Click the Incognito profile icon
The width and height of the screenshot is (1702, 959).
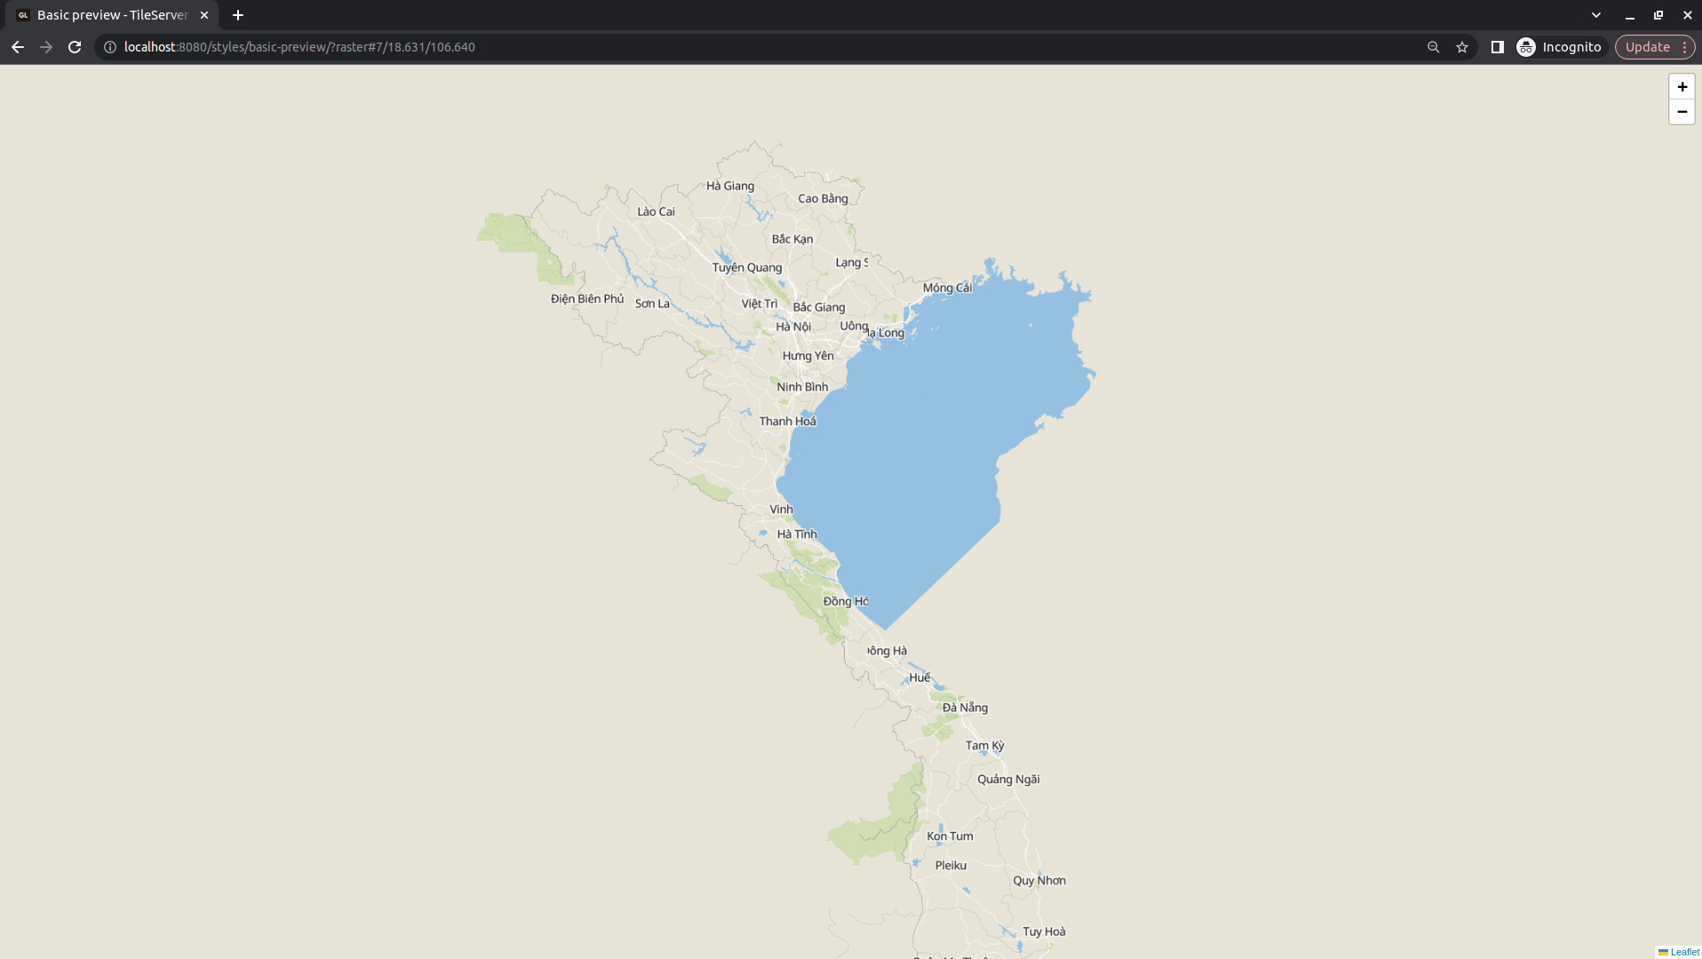[x=1527, y=47]
